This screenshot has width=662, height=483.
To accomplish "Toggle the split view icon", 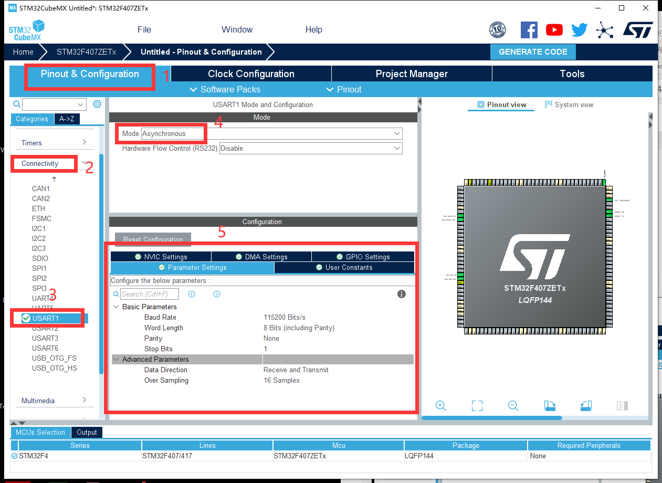I will 622,405.
